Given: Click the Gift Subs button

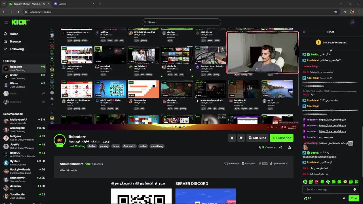Looking at the screenshot, I should [257, 138].
